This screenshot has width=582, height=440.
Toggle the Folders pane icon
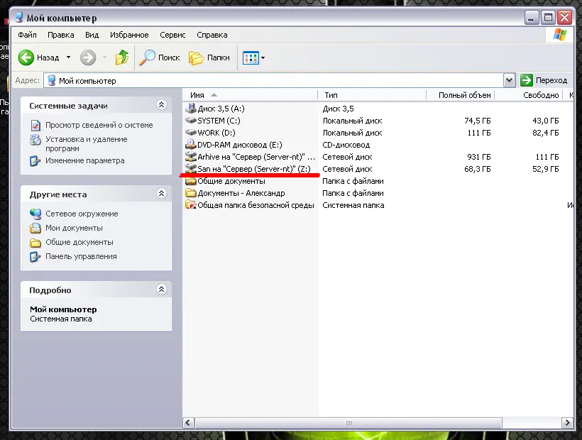[x=197, y=58]
